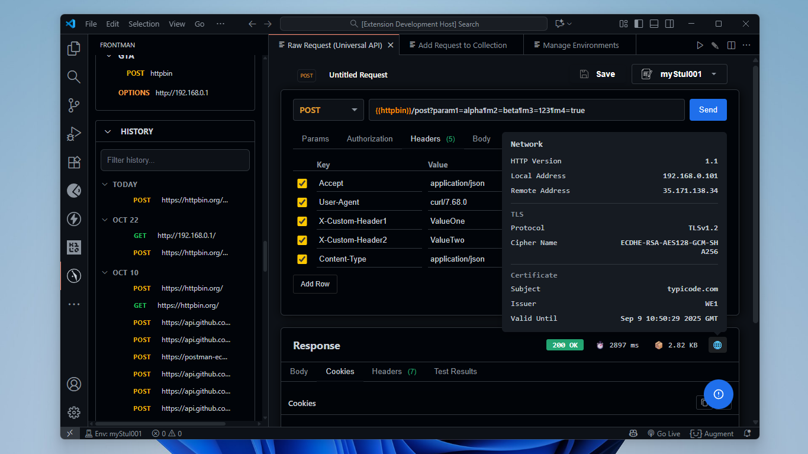The width and height of the screenshot is (808, 454).
Task: Open the Source Control view
Action: [x=74, y=105]
